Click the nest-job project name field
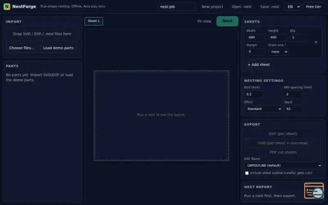 [x=177, y=7]
